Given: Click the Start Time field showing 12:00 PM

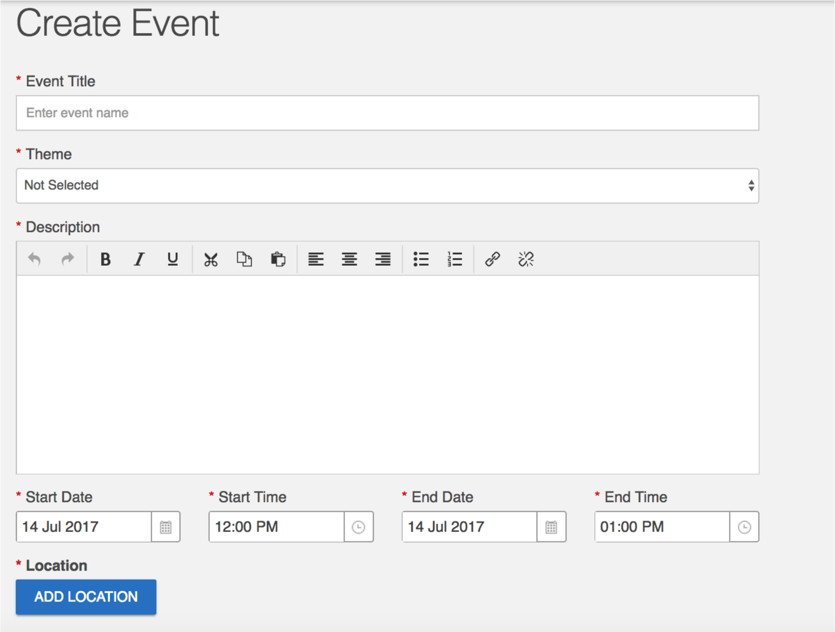Looking at the screenshot, I should 276,527.
